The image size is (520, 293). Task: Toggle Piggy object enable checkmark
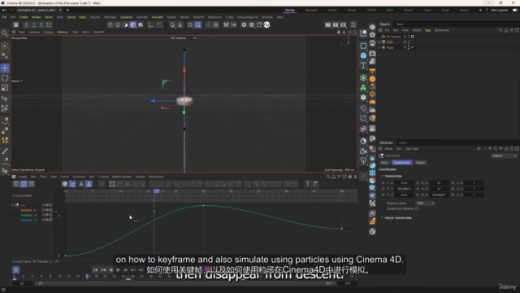(x=412, y=47)
